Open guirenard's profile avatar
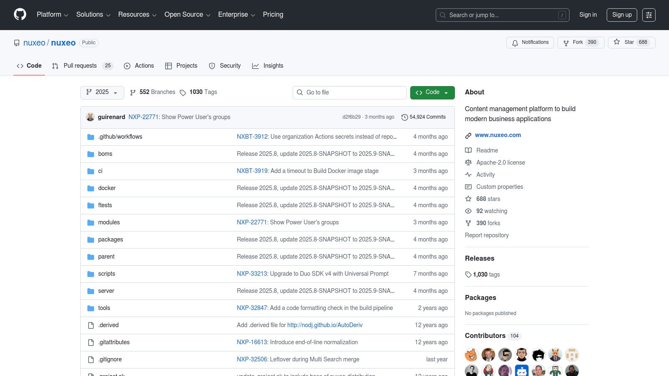 click(x=90, y=117)
